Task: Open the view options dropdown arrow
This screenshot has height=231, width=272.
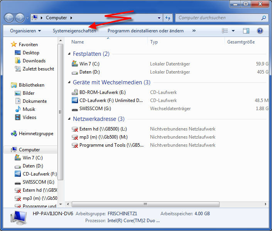Action: [x=233, y=31]
